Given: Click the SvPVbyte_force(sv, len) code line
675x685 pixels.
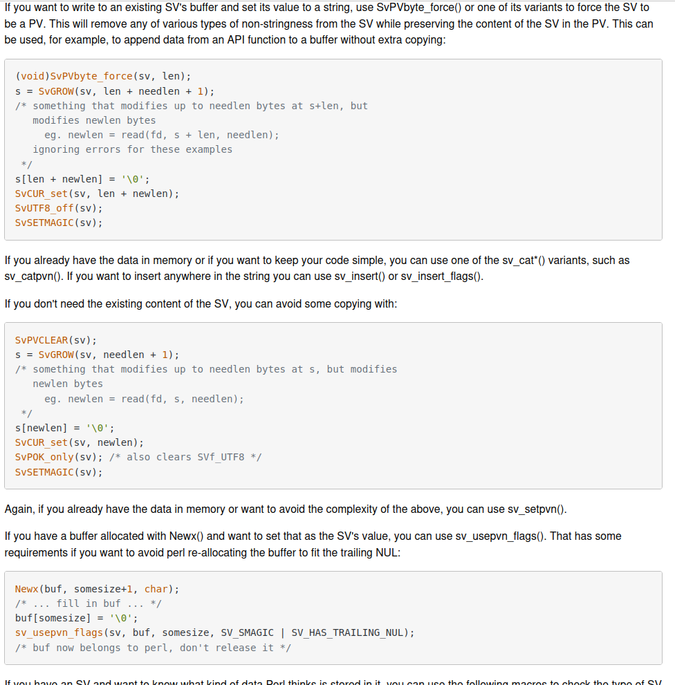Looking at the screenshot, I should [103, 77].
